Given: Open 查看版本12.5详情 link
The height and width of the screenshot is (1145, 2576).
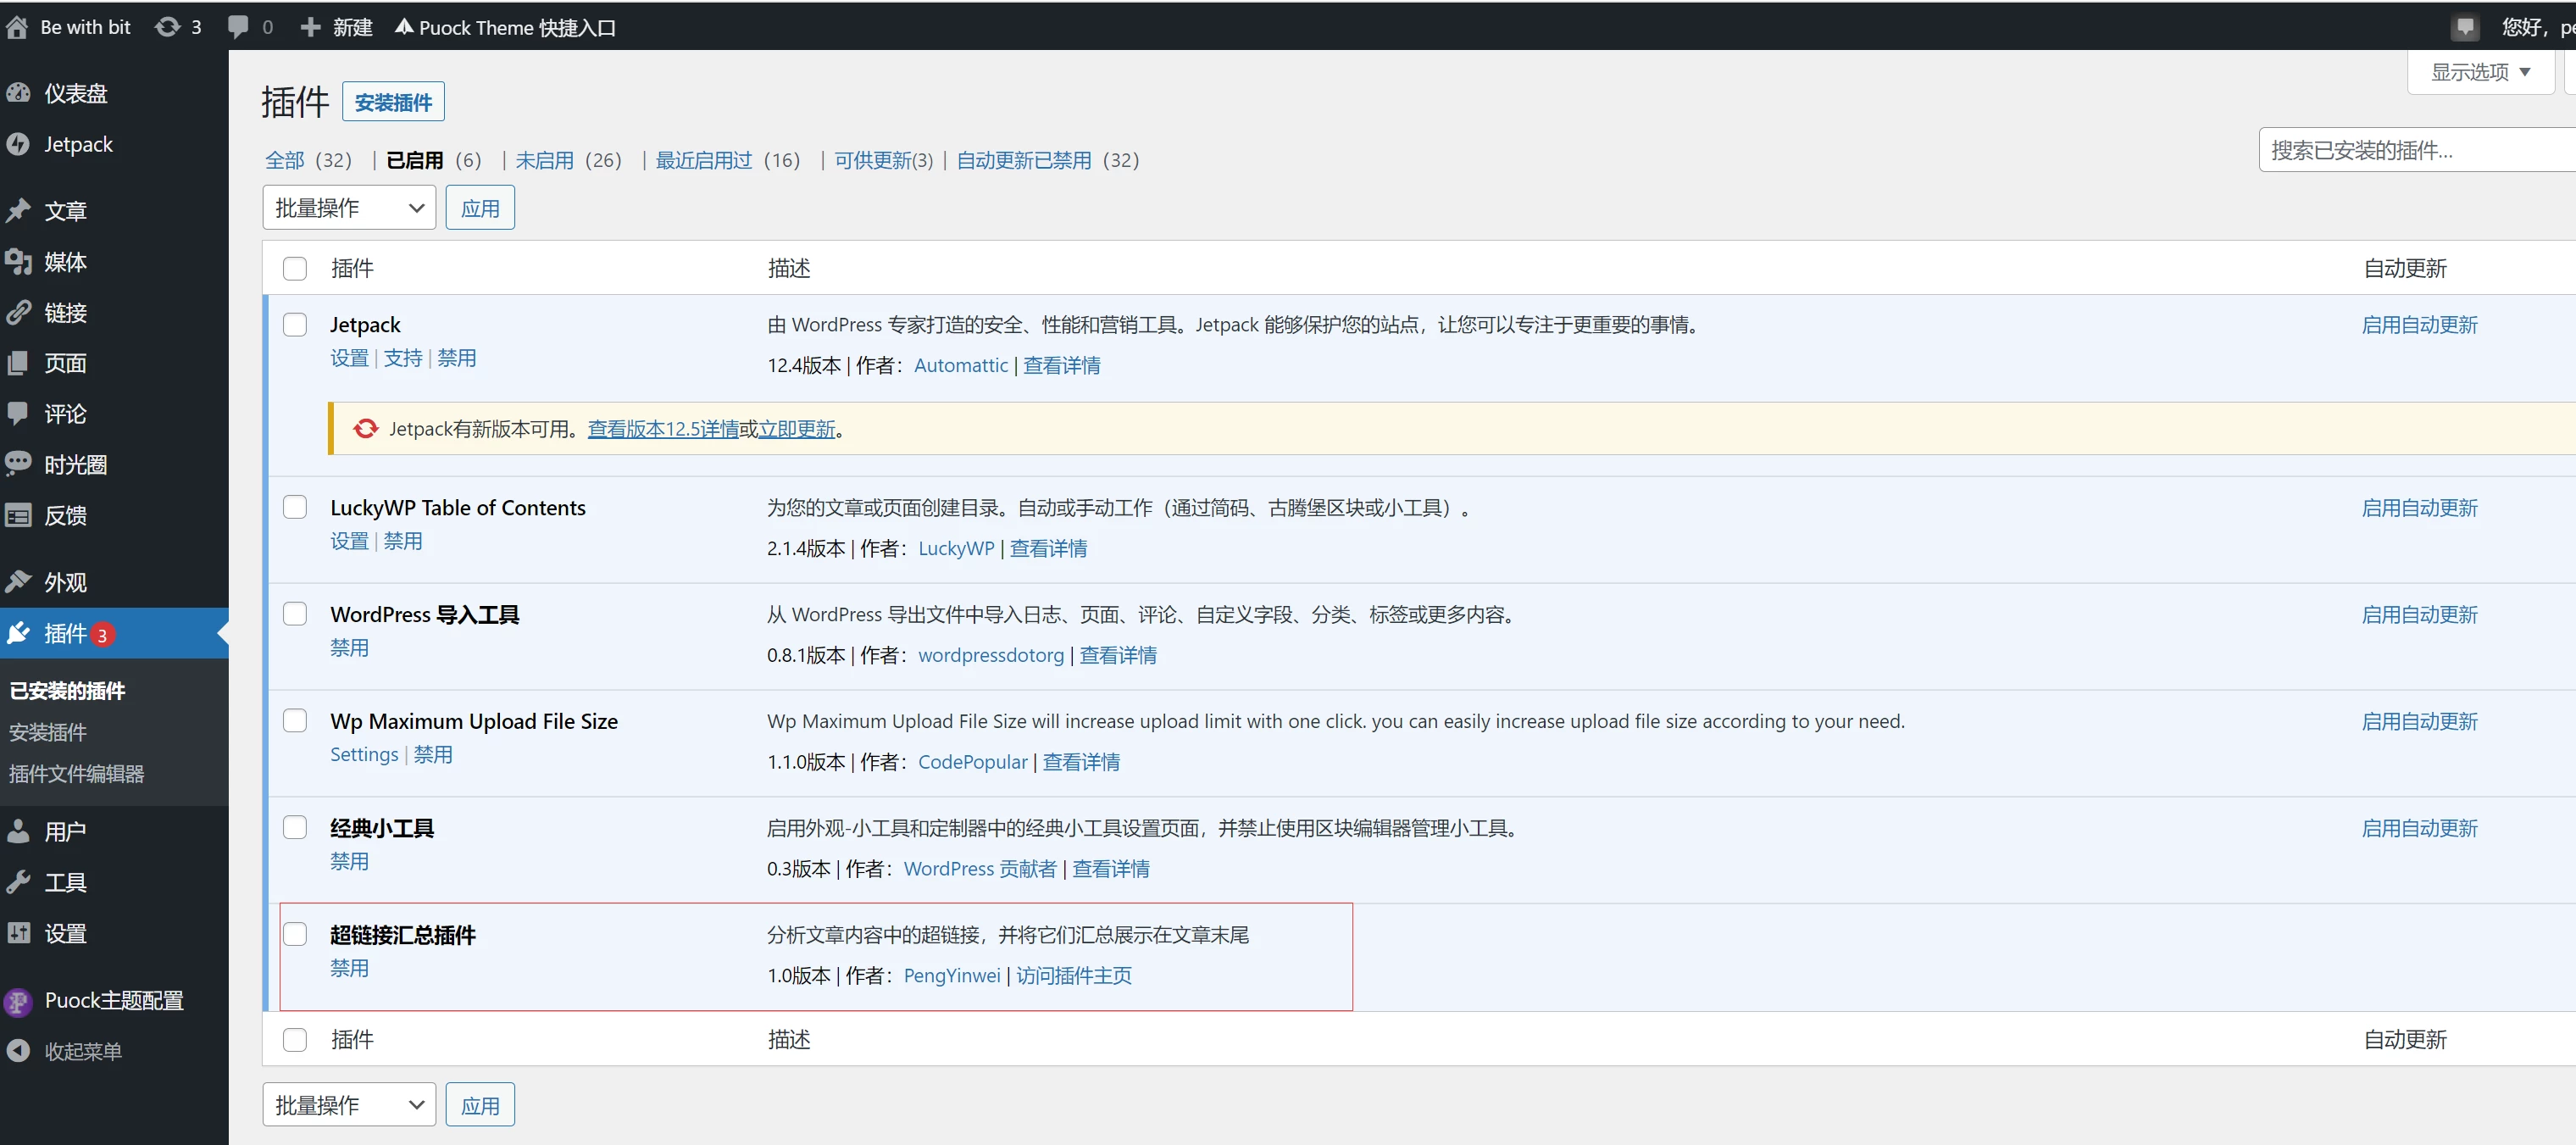Looking at the screenshot, I should (663, 429).
